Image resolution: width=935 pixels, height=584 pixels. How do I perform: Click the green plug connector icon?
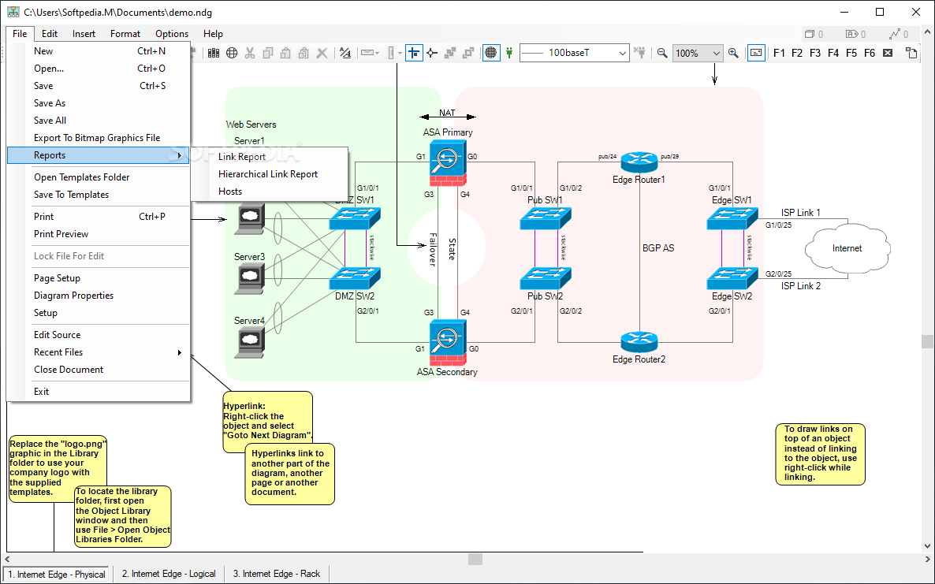pos(509,53)
